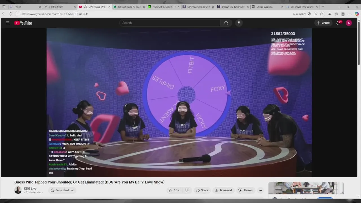
Task: Click the address bar URL
Action: tap(55, 14)
